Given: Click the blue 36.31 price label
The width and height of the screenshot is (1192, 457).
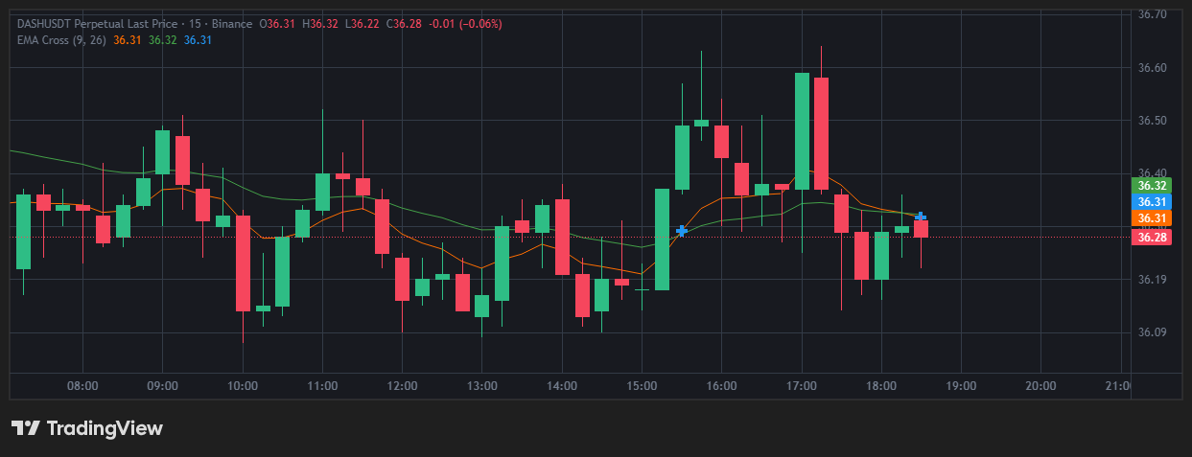Looking at the screenshot, I should (x=1152, y=201).
